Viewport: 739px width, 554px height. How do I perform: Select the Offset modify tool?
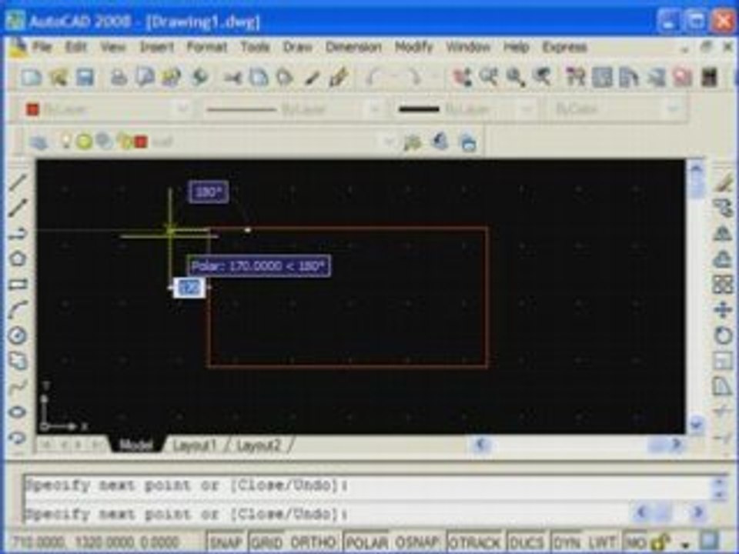pos(723,259)
